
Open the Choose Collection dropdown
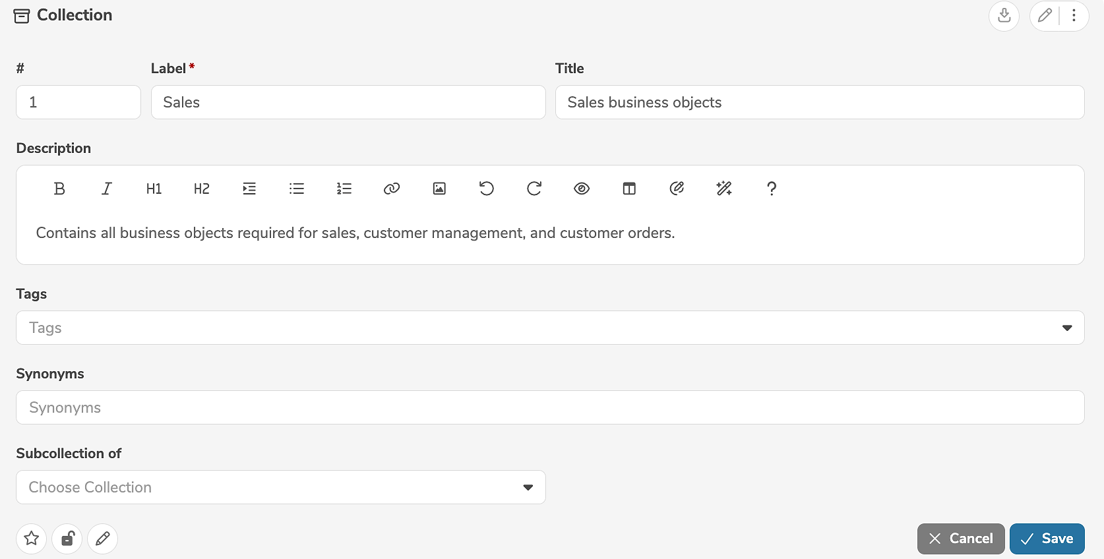tap(528, 487)
